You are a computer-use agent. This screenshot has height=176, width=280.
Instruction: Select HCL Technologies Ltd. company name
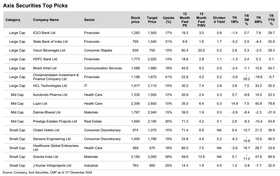coord(50,86)
